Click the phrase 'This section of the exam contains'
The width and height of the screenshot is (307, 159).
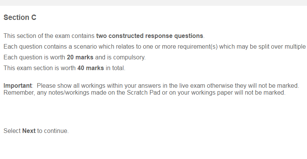[x=49, y=36]
